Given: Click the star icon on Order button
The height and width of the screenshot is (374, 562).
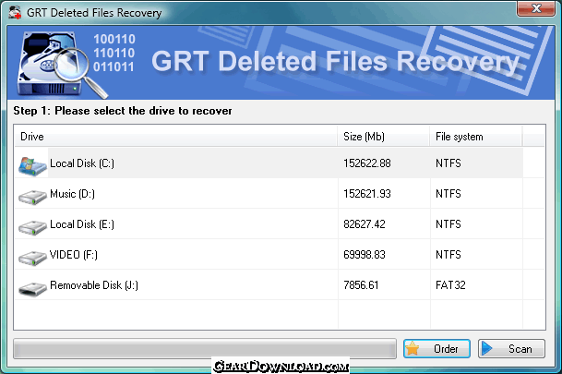Looking at the screenshot, I should tap(413, 348).
